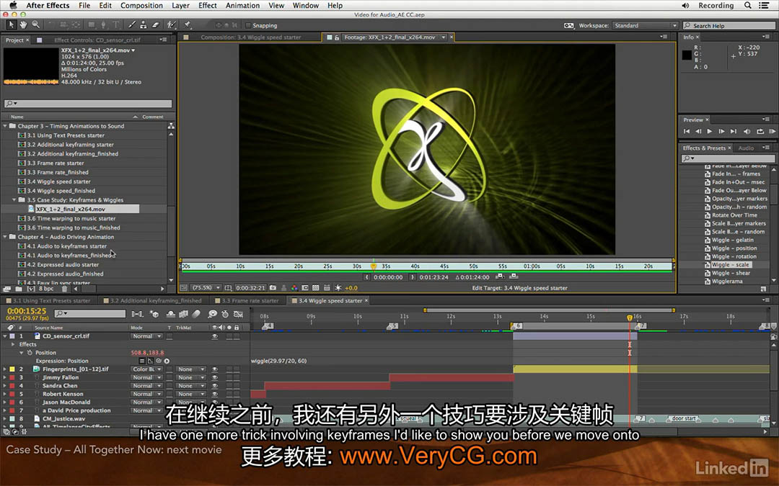The height and width of the screenshot is (486, 779).
Task: Collapse the 3.5 Case Study folder
Action: [14, 200]
